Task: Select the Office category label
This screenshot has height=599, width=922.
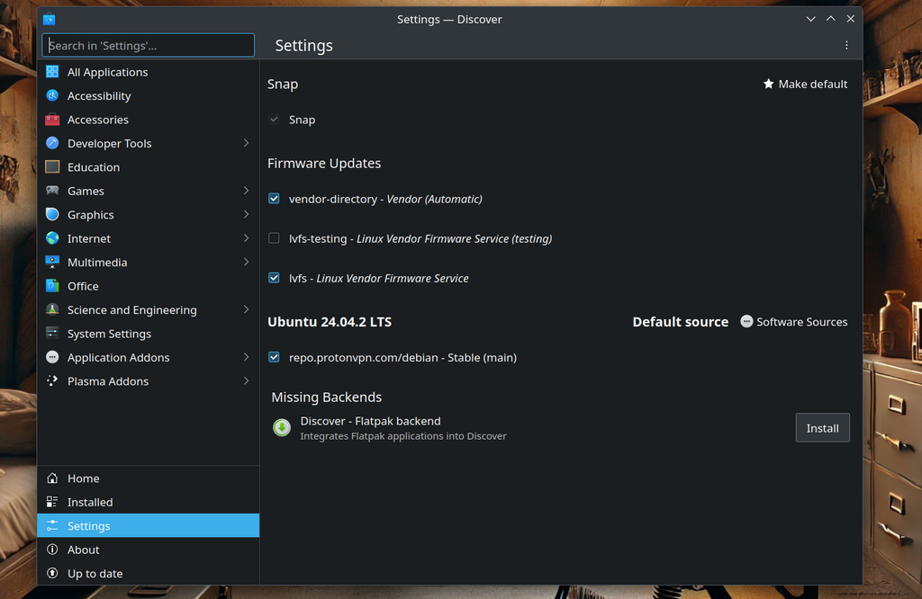Action: 83,286
